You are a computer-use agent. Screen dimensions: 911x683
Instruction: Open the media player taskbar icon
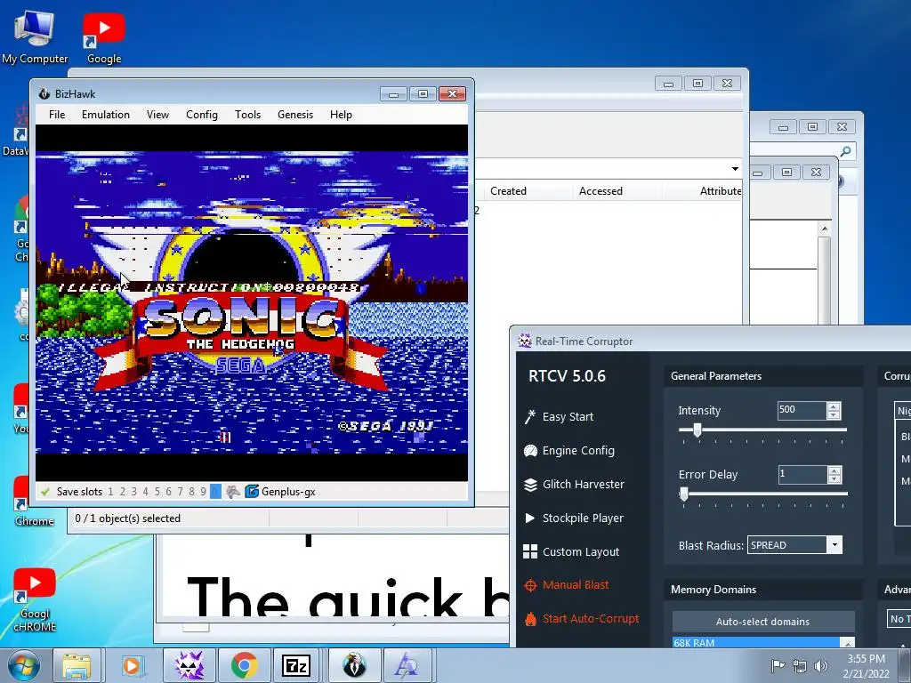click(x=132, y=665)
